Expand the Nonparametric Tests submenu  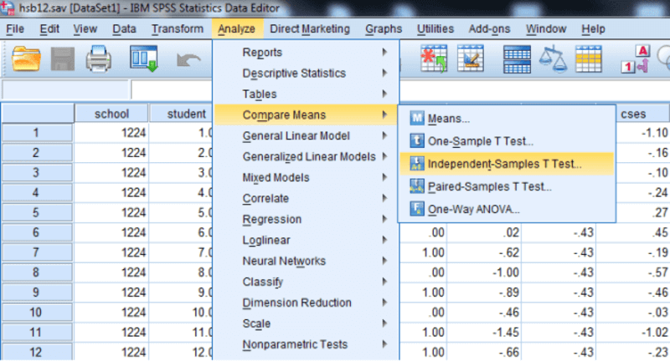tap(307, 344)
